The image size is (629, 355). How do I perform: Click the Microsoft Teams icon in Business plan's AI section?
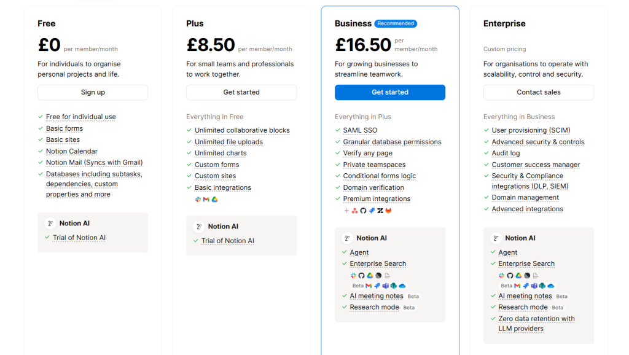click(386, 286)
